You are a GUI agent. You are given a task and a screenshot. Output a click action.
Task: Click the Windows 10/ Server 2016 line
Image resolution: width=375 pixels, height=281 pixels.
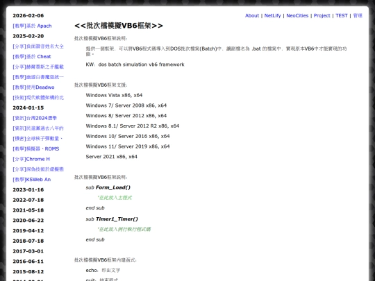(x=128, y=137)
